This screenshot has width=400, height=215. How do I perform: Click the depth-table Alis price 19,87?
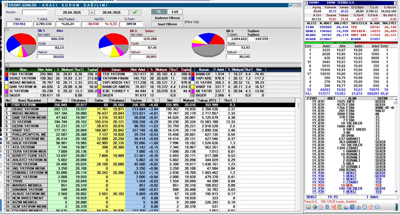(341, 50)
